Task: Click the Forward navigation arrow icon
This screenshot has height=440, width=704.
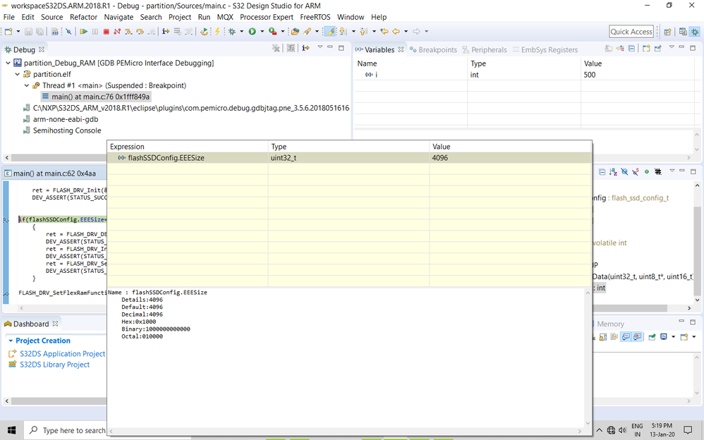Action: point(417,32)
